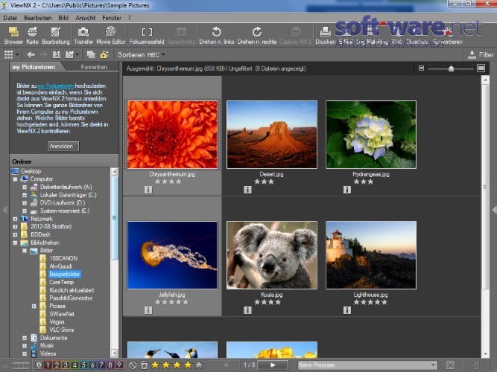This screenshot has height=372, width=497.
Task: Click the smallest thumbnail size icon
Action: click(421, 68)
